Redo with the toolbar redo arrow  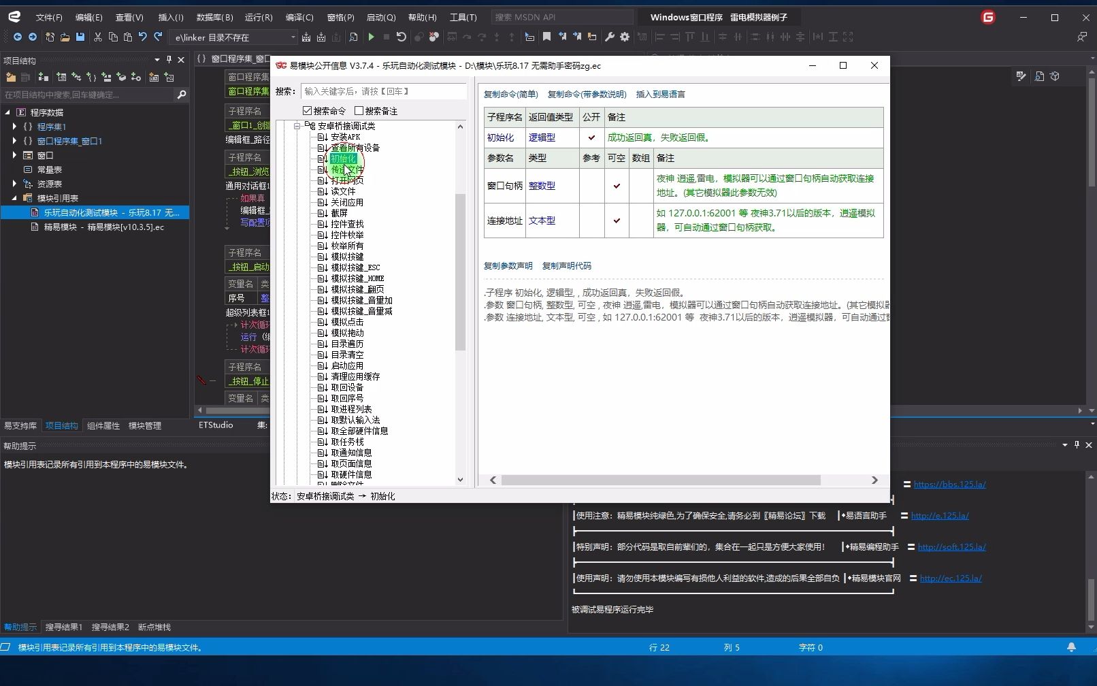[158, 37]
